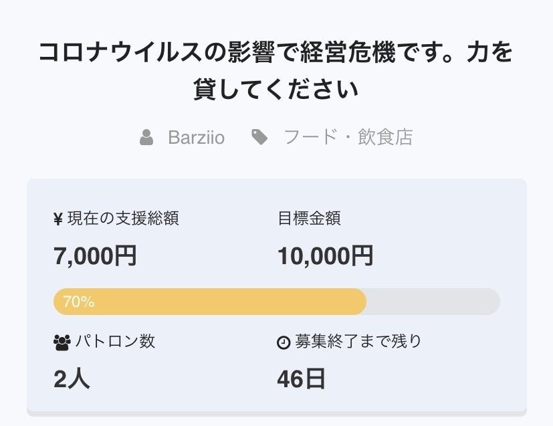Select the パトロン数 label
The height and width of the screenshot is (426, 553).
pos(115,342)
